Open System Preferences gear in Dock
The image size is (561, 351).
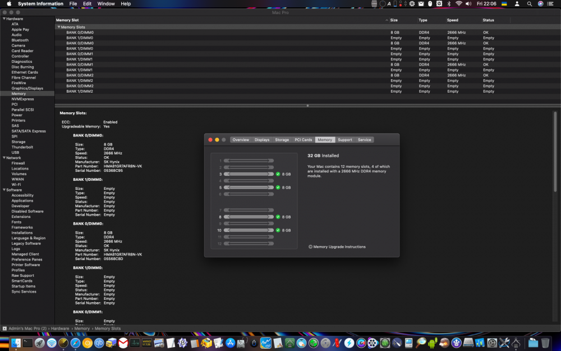pyautogui.click(x=492, y=343)
